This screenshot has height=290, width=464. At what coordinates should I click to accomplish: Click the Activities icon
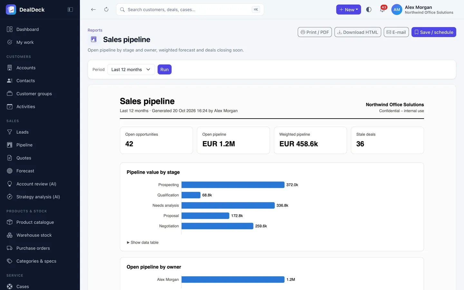point(10,107)
